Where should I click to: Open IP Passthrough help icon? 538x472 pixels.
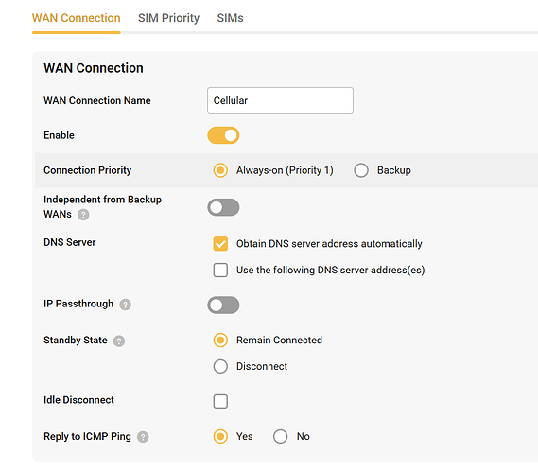click(x=125, y=305)
